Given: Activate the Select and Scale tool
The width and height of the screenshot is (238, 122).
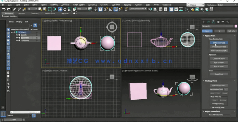Looking at the screenshot, I should [70, 9].
